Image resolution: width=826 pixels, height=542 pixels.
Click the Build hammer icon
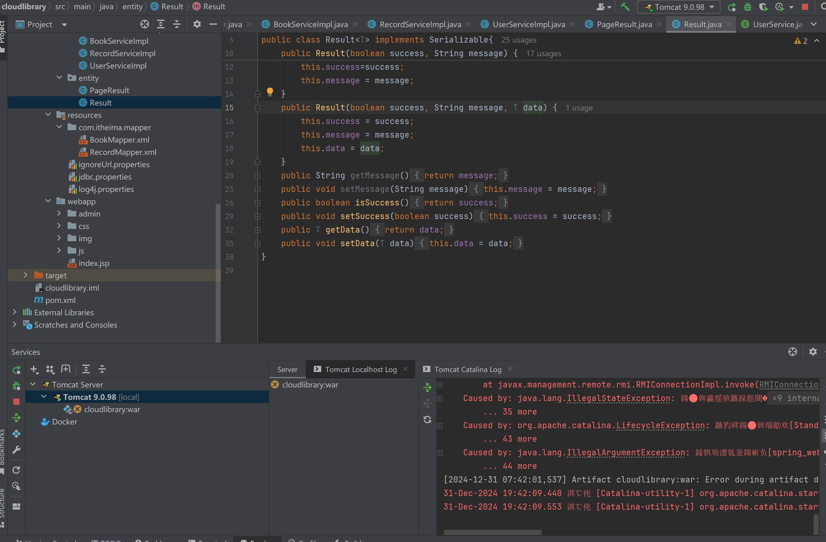coord(625,6)
